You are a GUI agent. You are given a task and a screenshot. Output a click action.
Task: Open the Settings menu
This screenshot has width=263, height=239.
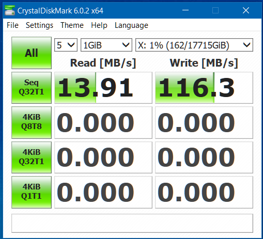(39, 25)
